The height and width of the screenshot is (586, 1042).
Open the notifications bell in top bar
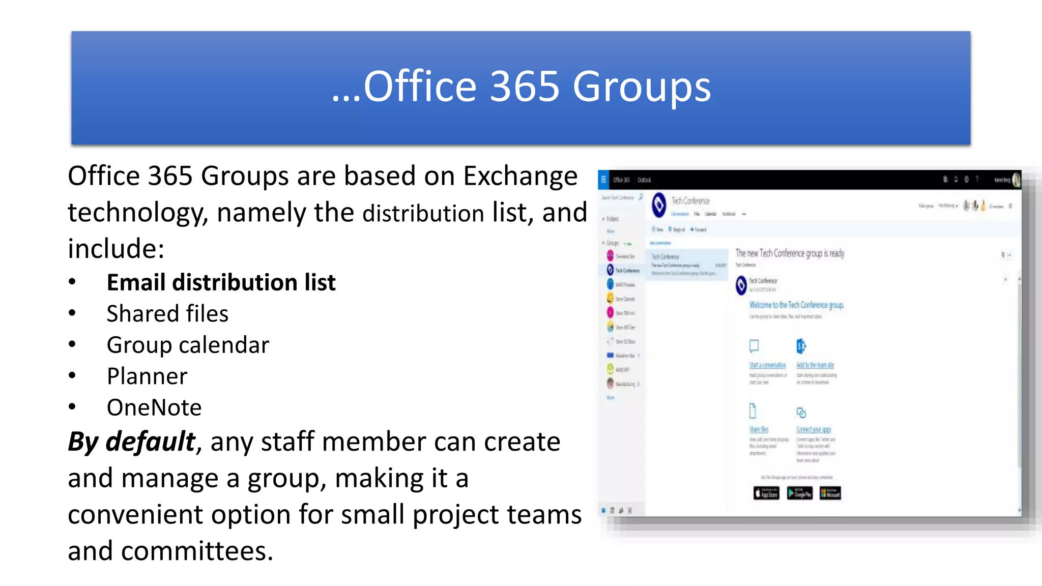click(956, 179)
